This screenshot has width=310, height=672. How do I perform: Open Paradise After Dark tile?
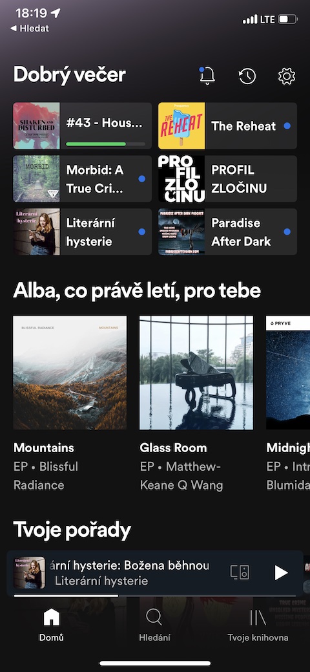pyautogui.click(x=227, y=232)
